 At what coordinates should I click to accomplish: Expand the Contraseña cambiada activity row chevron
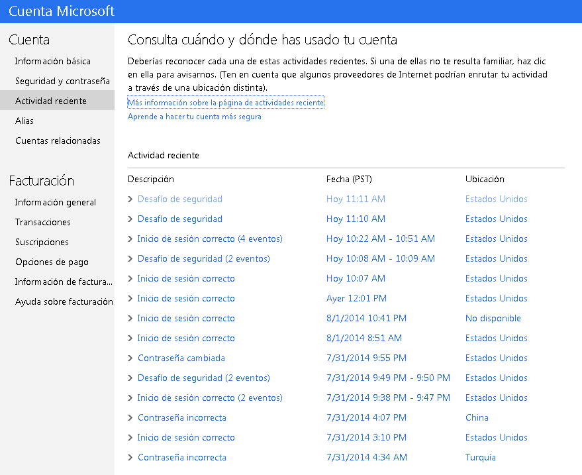tap(130, 358)
